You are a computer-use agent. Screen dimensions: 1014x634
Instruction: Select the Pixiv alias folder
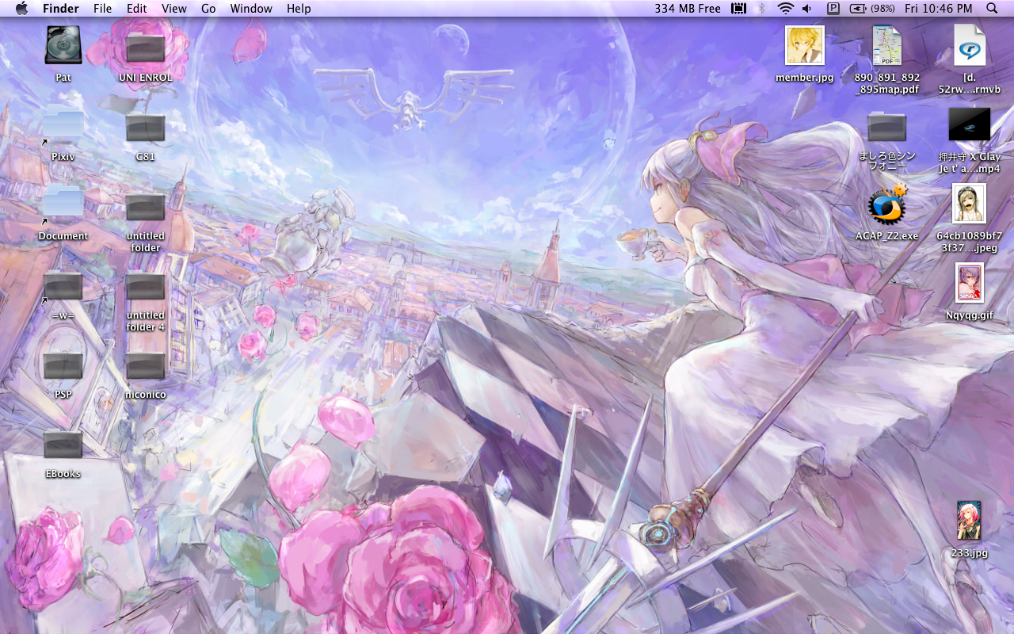pos(63,125)
